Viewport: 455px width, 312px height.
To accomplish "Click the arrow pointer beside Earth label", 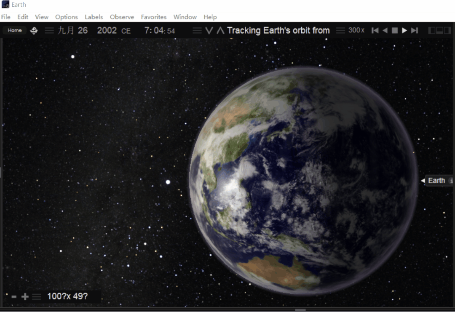I will click(x=423, y=181).
